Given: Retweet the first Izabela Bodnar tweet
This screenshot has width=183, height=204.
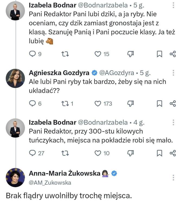Looking at the screenshot, I should pos(65,54).
